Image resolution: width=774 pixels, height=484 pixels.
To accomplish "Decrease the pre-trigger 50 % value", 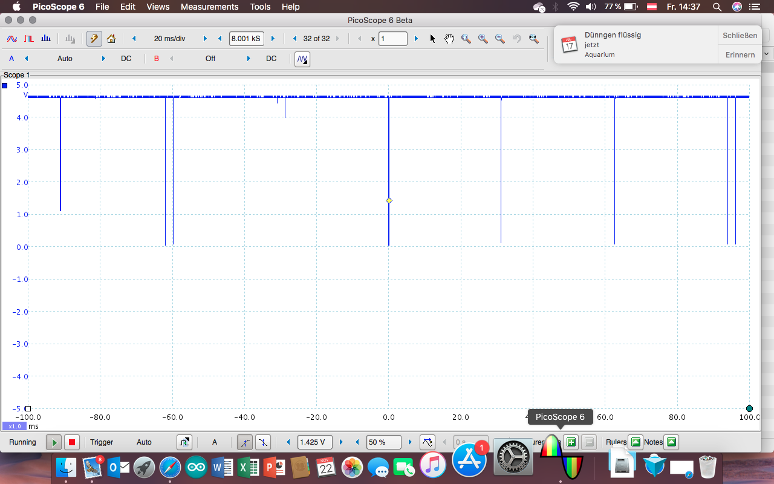I will click(357, 442).
